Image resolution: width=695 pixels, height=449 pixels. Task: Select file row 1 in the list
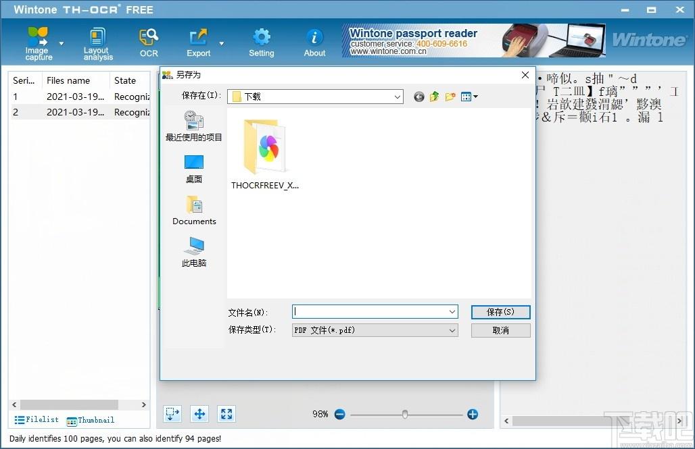pyautogui.click(x=80, y=97)
